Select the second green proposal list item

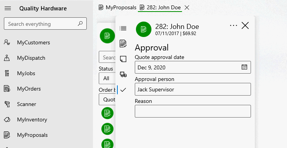pyautogui.click(x=107, y=129)
